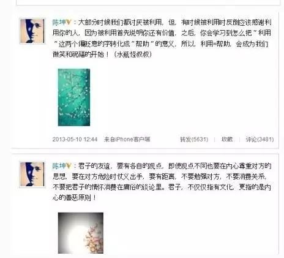Save the post with 收藏
Image resolution: width=284 pixels, height=258 pixels.
(227, 139)
